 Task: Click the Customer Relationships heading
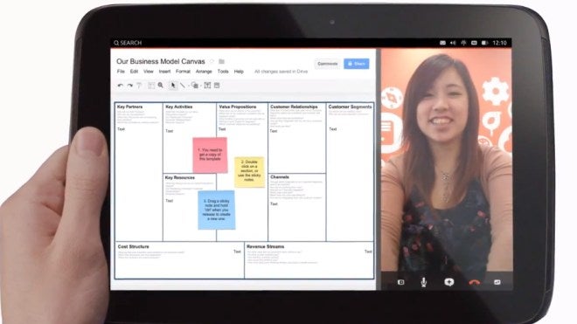(294, 107)
